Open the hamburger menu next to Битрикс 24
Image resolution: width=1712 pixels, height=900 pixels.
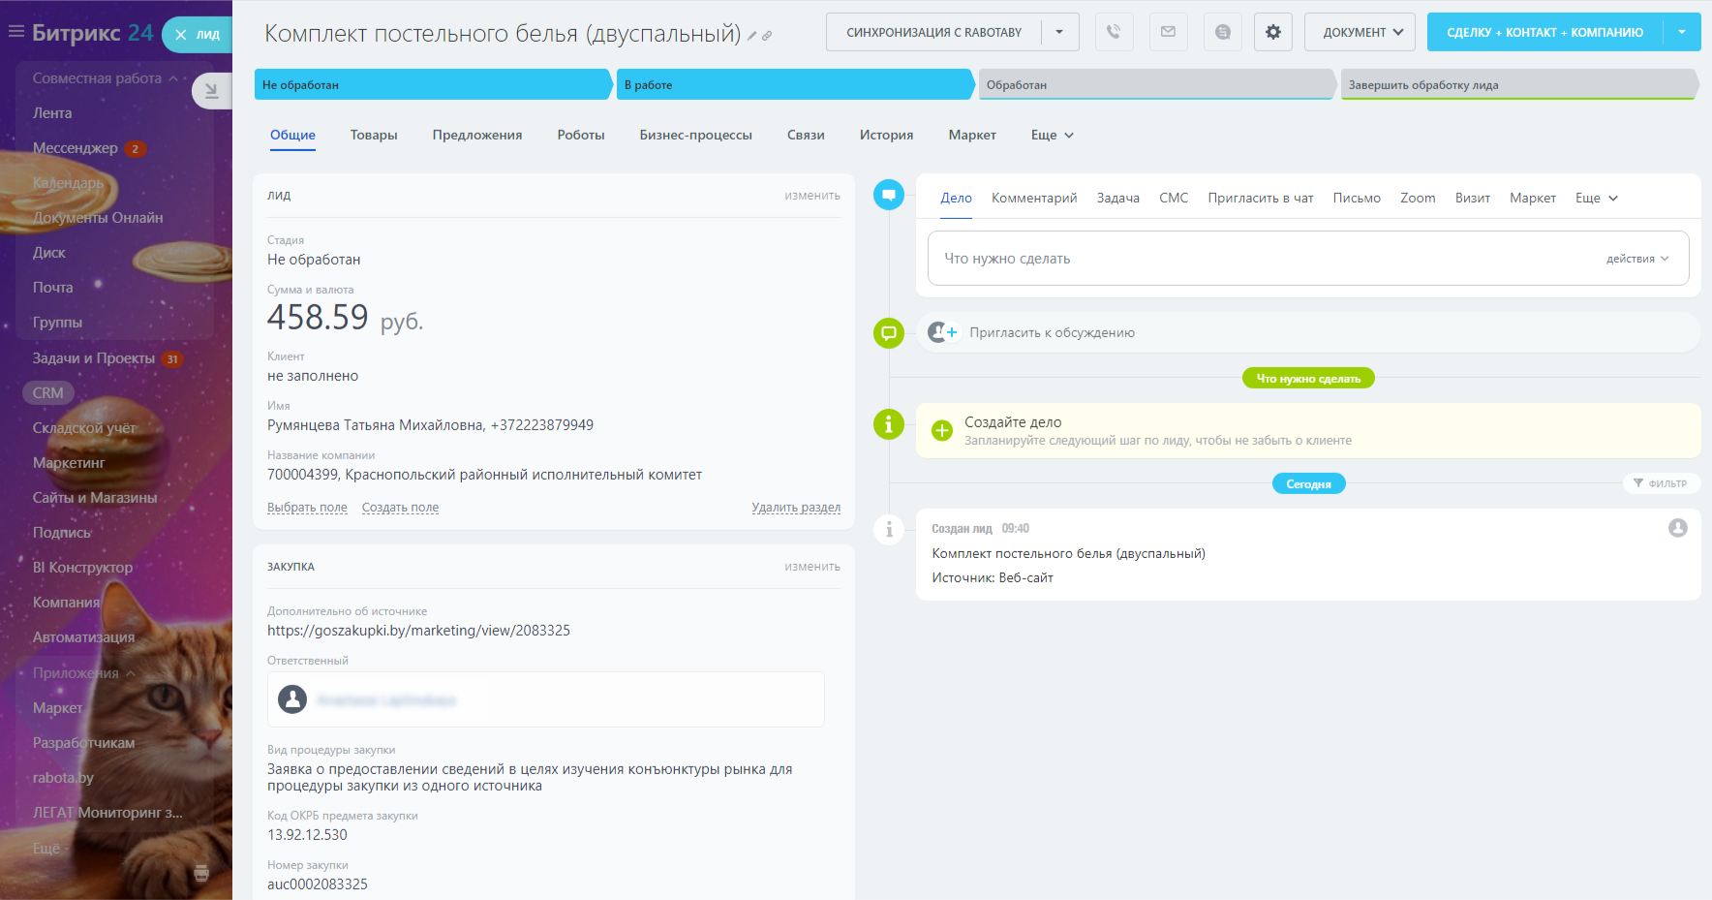pyautogui.click(x=15, y=32)
